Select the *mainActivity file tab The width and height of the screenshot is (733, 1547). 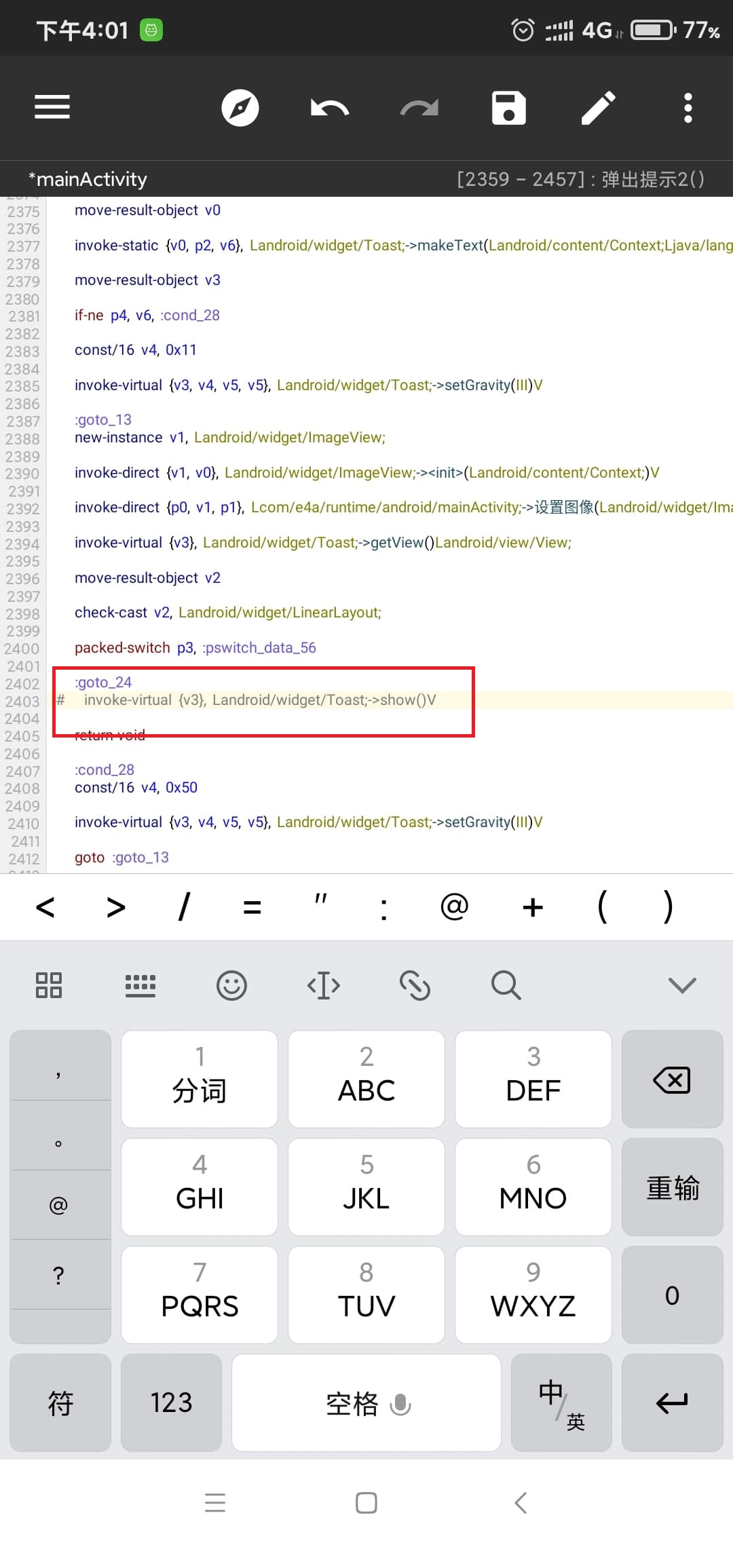click(x=88, y=179)
